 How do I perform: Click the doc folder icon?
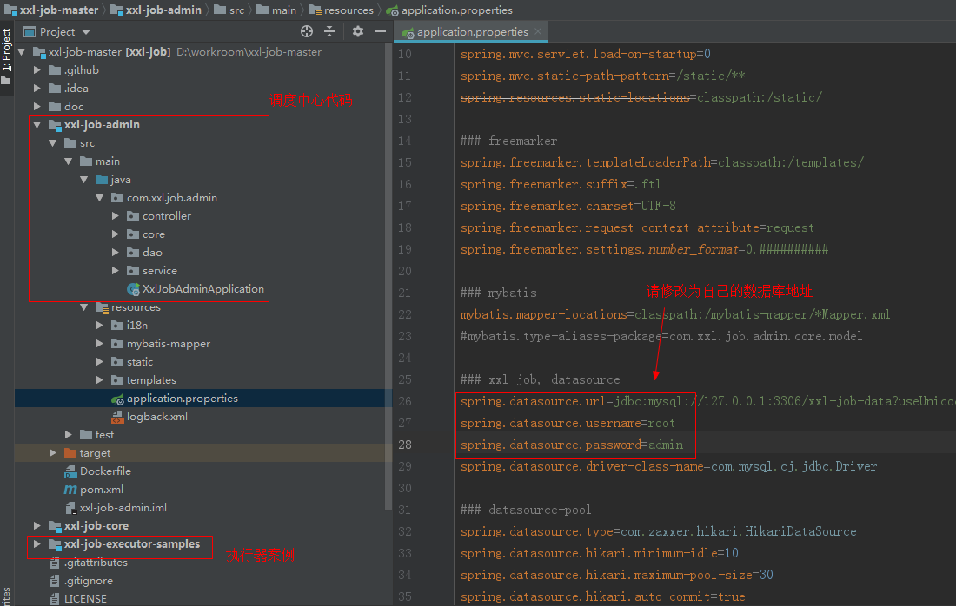pos(55,107)
